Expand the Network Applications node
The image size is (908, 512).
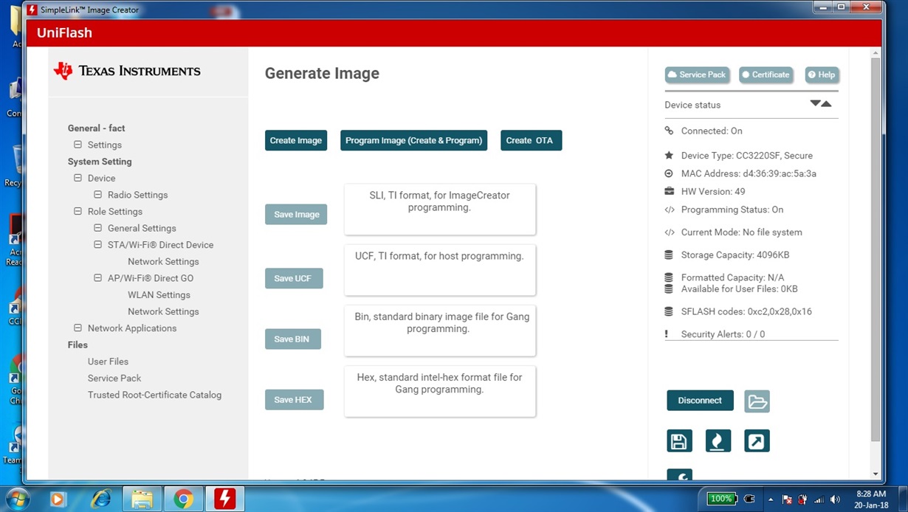[78, 328]
